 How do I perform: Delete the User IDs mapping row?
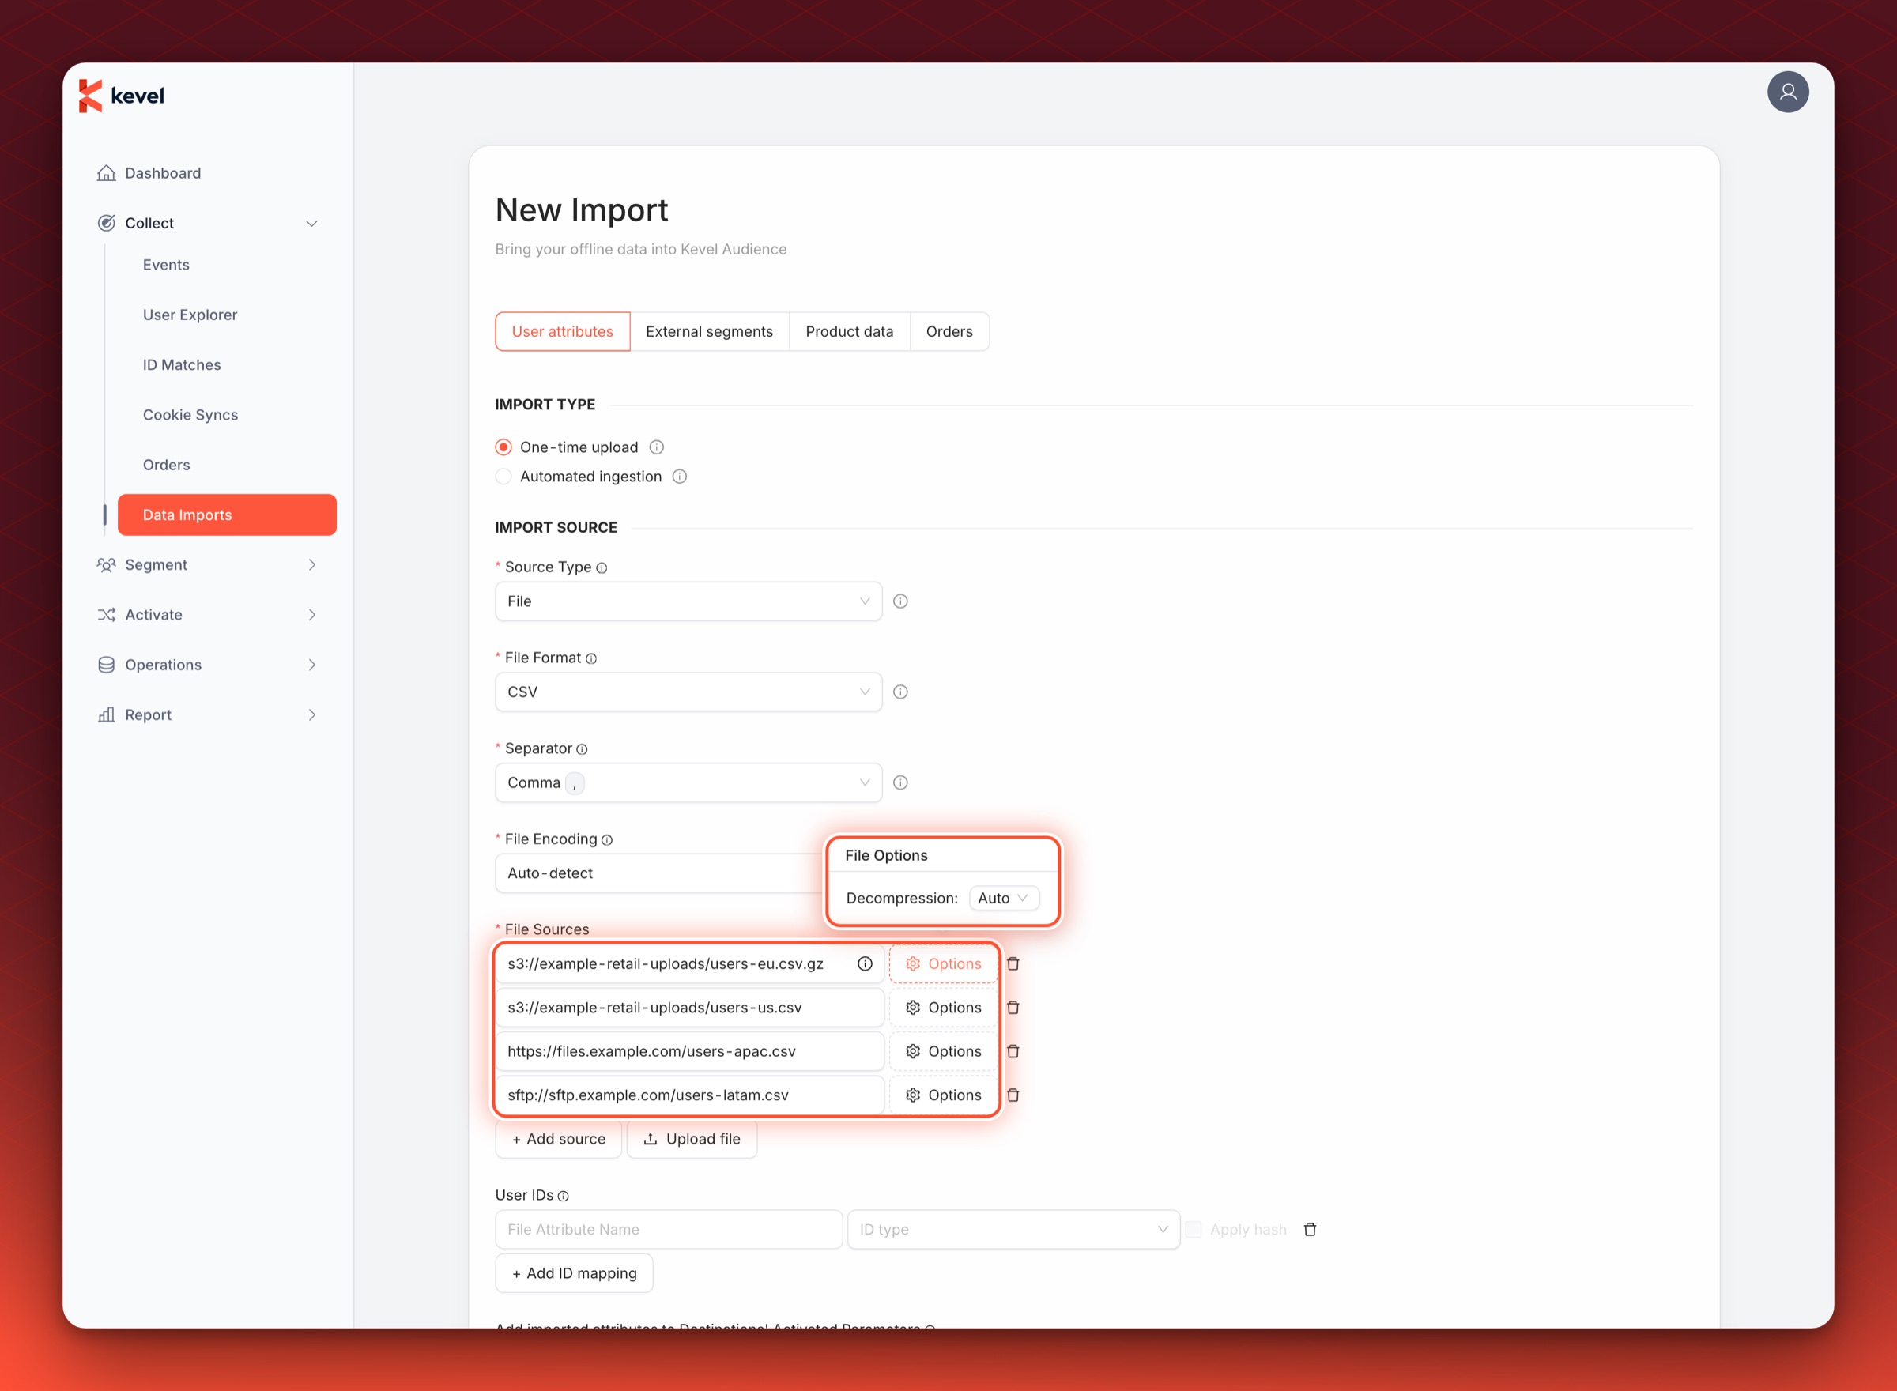click(x=1311, y=1231)
